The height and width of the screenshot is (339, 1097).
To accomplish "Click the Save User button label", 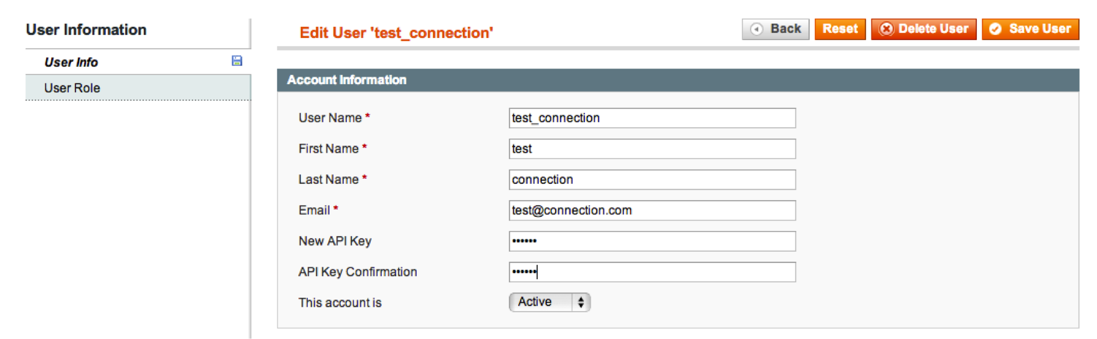I will [1040, 29].
